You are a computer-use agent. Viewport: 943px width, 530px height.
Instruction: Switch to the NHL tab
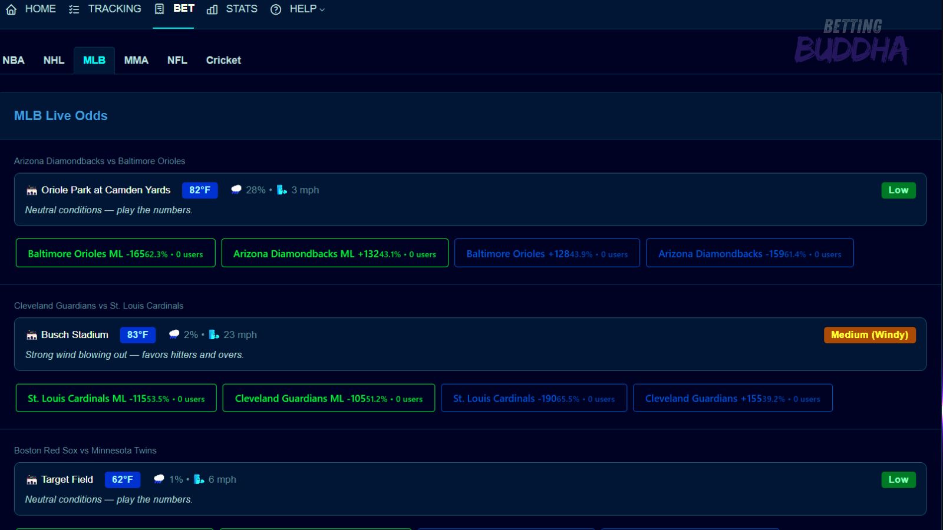pos(54,60)
